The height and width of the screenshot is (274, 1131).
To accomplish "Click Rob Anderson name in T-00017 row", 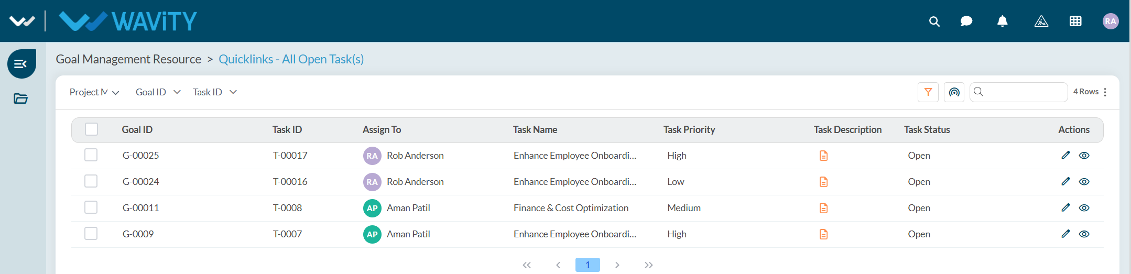I will 415,156.
